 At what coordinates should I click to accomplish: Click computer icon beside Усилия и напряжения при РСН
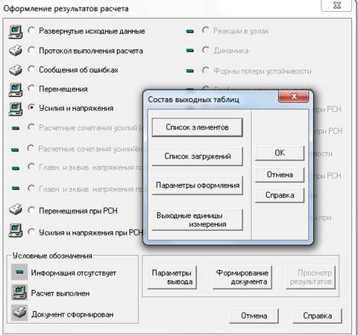pyautogui.click(x=16, y=230)
